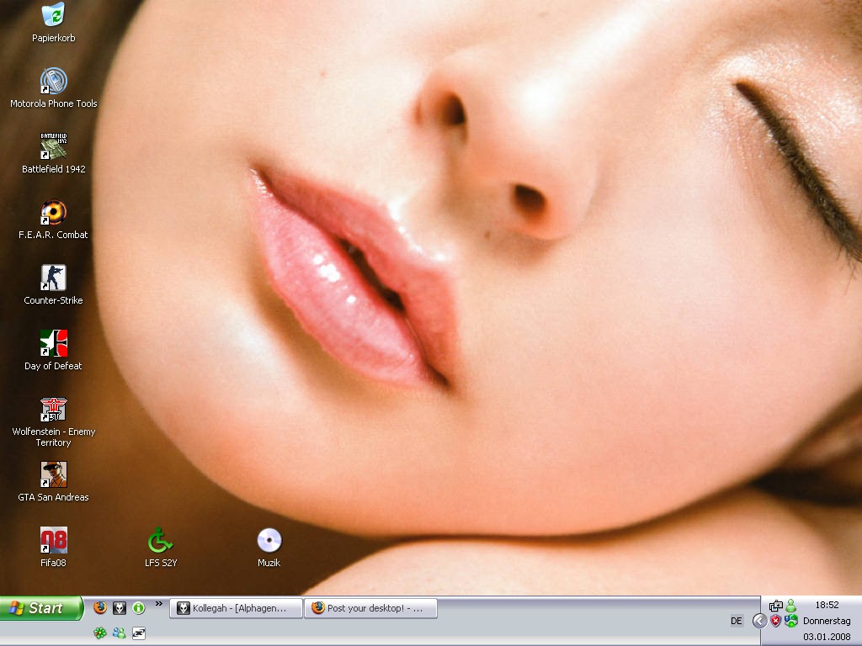Open the green Messenger buddy tray icon
The width and height of the screenshot is (862, 646).
791,606
